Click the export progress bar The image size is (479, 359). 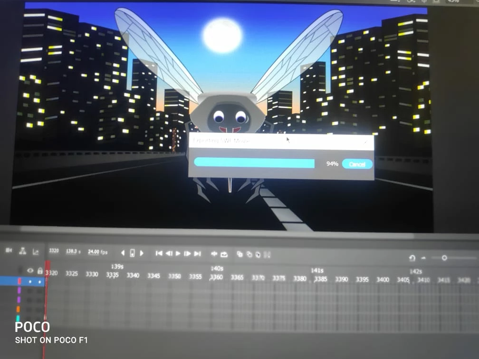tap(254, 163)
